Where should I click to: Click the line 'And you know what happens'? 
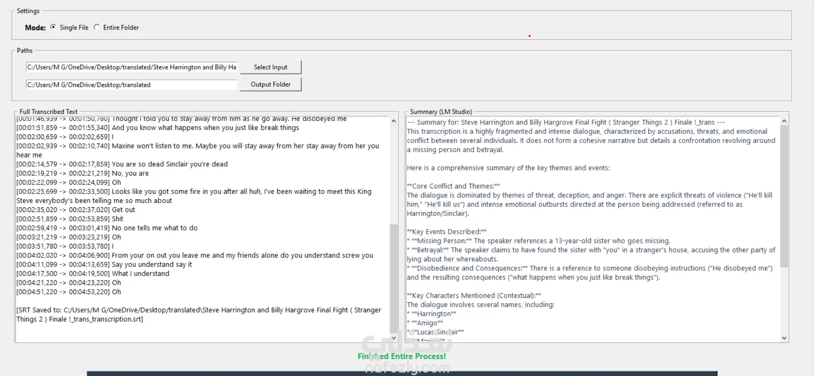tap(157, 127)
